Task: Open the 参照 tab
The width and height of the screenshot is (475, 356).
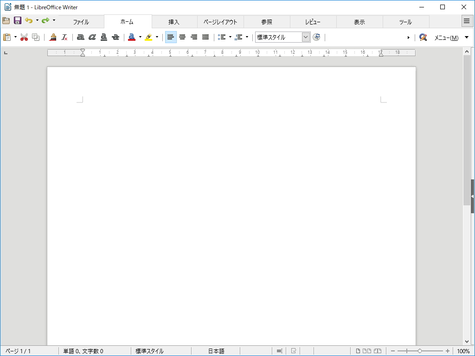Action: point(267,22)
